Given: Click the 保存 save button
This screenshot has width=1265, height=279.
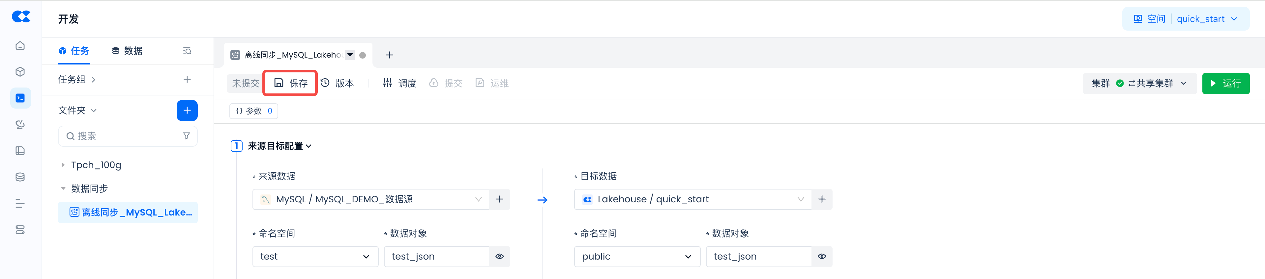Looking at the screenshot, I should point(290,83).
